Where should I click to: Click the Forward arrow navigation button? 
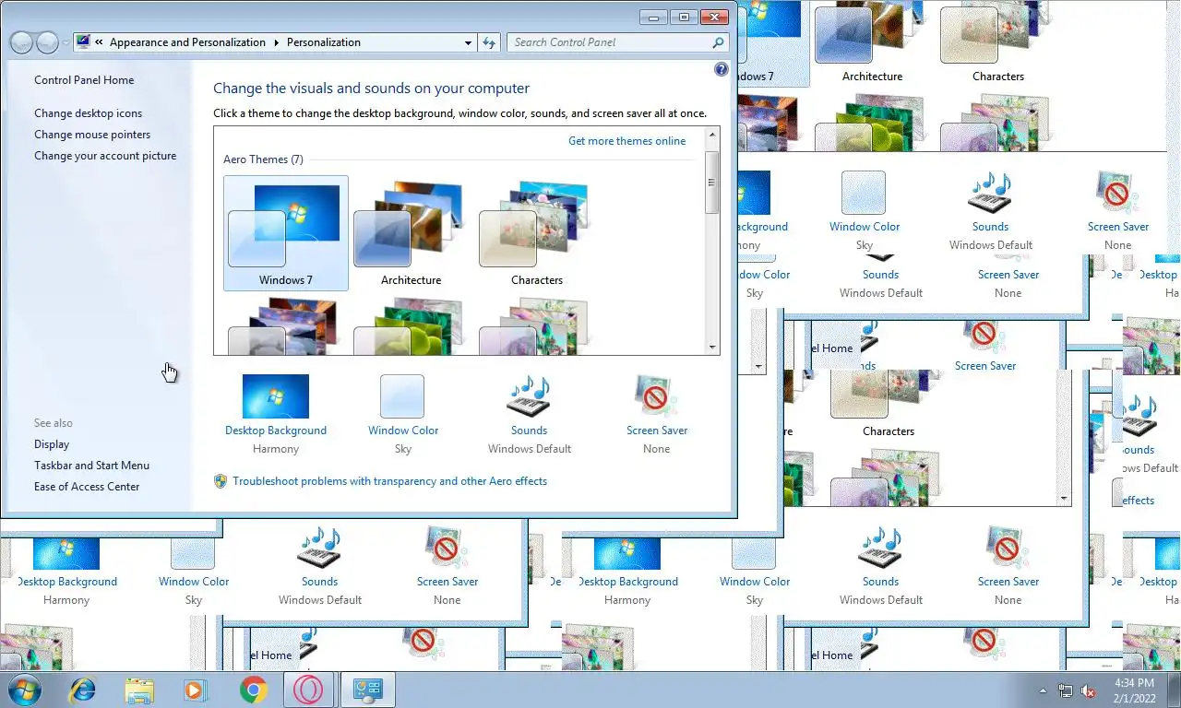point(47,42)
